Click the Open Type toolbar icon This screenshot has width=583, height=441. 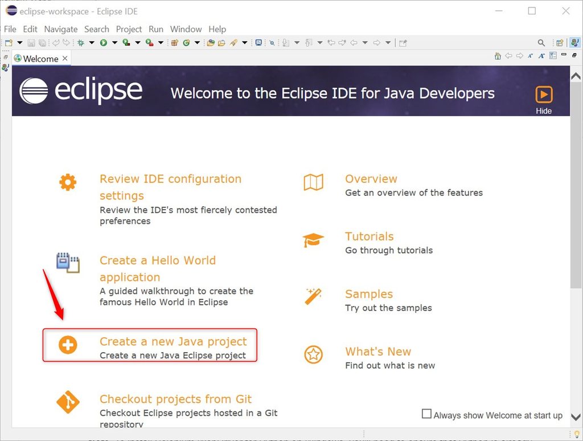211,43
